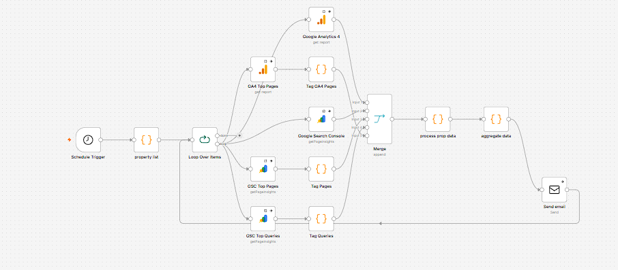Click the Google Search Console node
The image size is (618, 270).
pyautogui.click(x=321, y=119)
